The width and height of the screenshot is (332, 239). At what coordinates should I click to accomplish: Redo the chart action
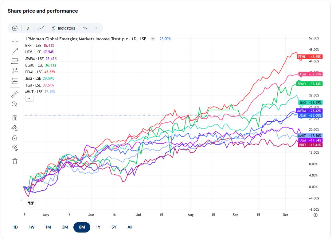coord(96,28)
